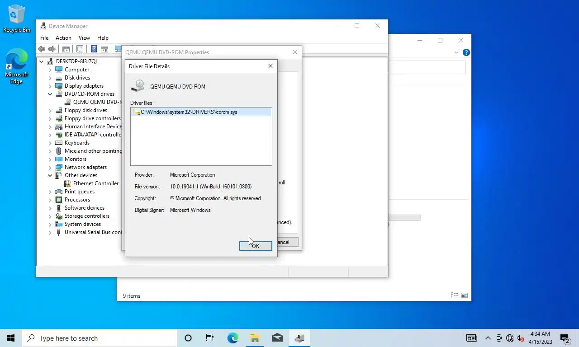Open File Explorer from taskbar
The height and width of the screenshot is (347, 579).
tap(255, 338)
